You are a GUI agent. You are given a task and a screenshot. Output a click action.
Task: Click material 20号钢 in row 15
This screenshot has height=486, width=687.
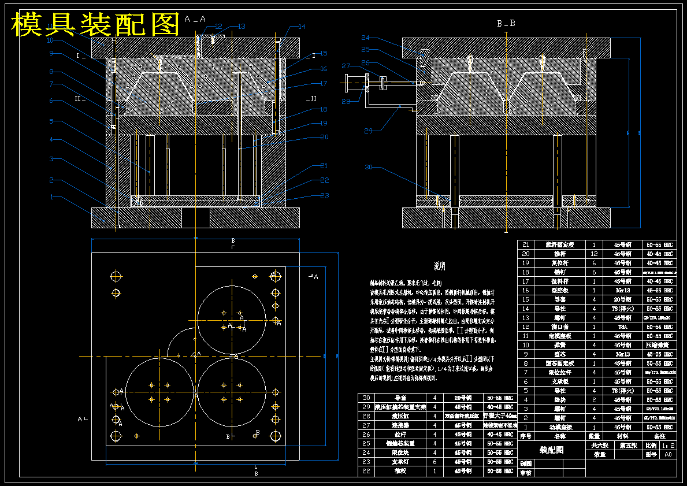click(622, 299)
